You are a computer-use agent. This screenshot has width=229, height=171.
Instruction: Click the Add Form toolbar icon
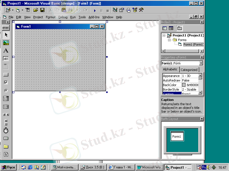click(x=18, y=10)
